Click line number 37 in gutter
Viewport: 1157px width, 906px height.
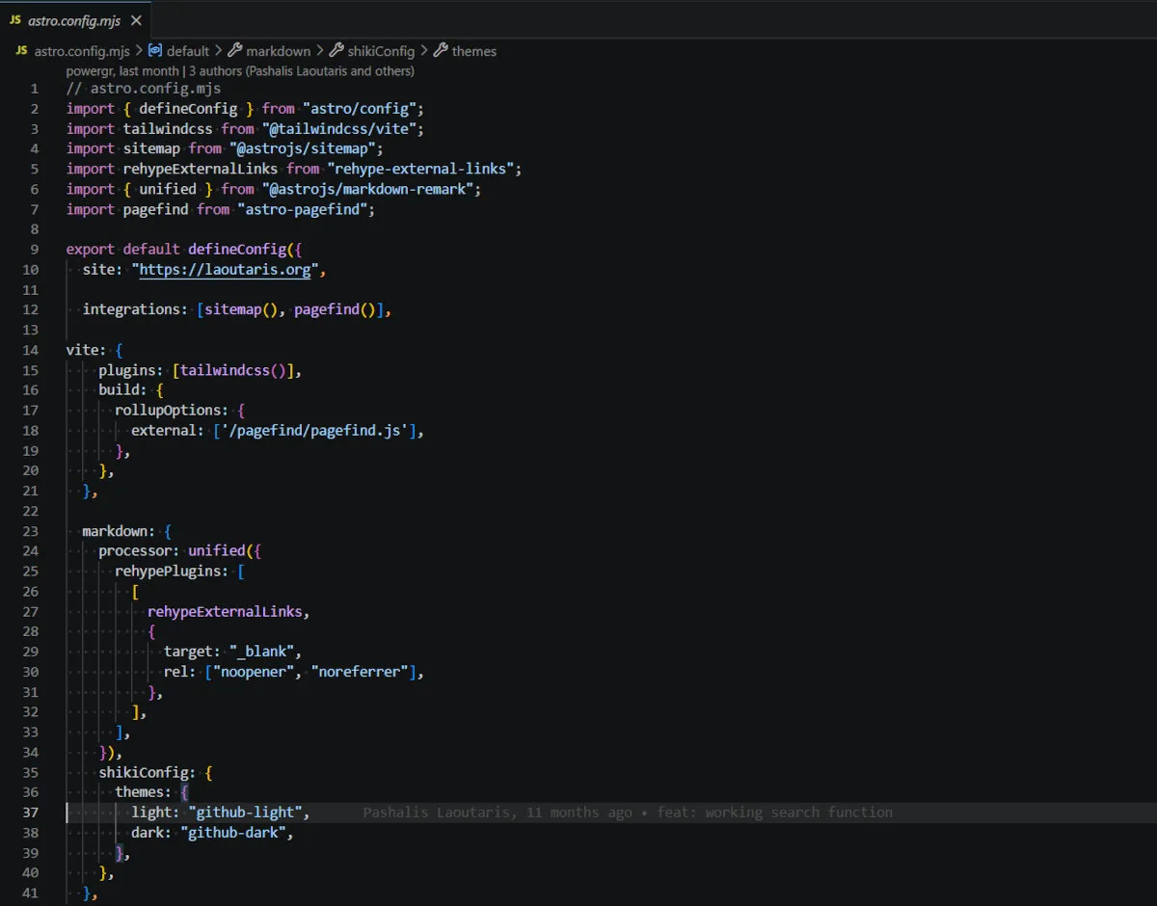(31, 813)
